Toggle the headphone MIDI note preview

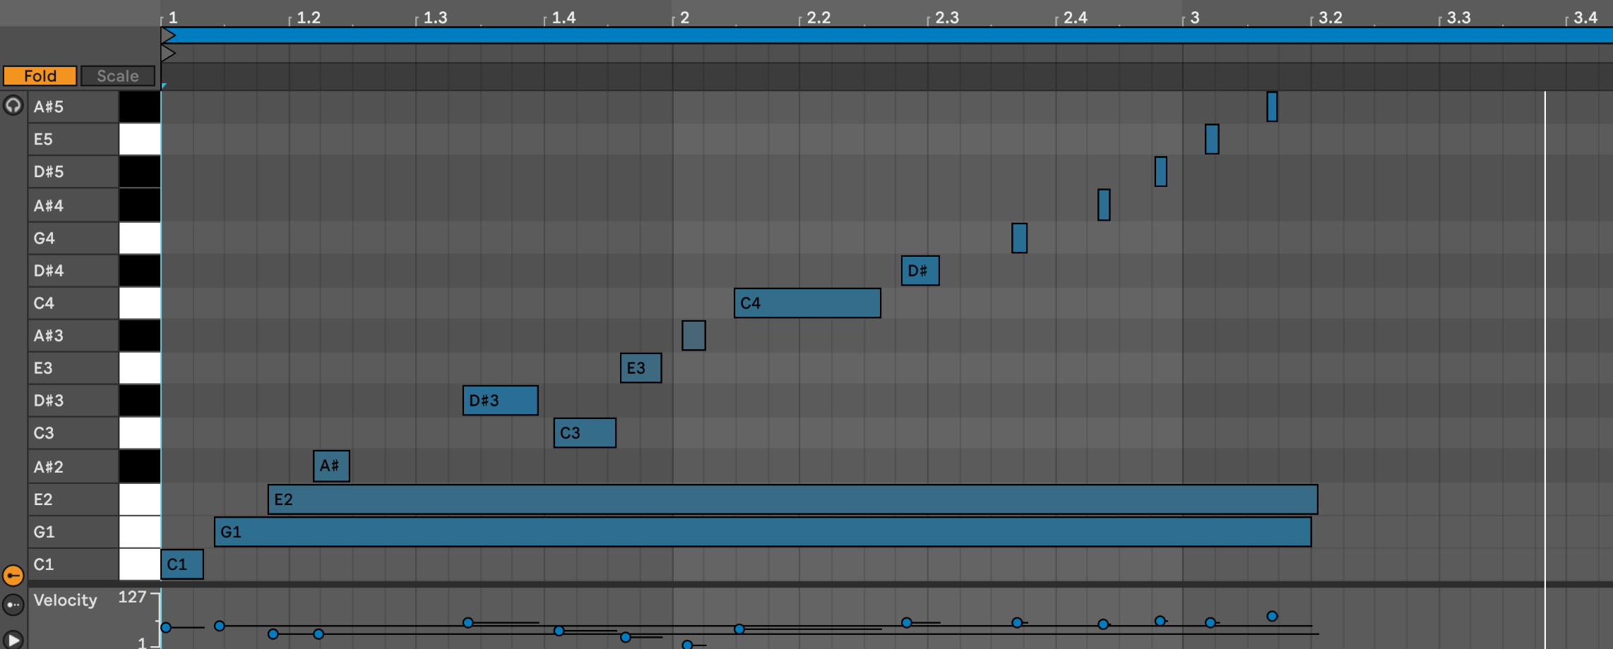[x=13, y=106]
